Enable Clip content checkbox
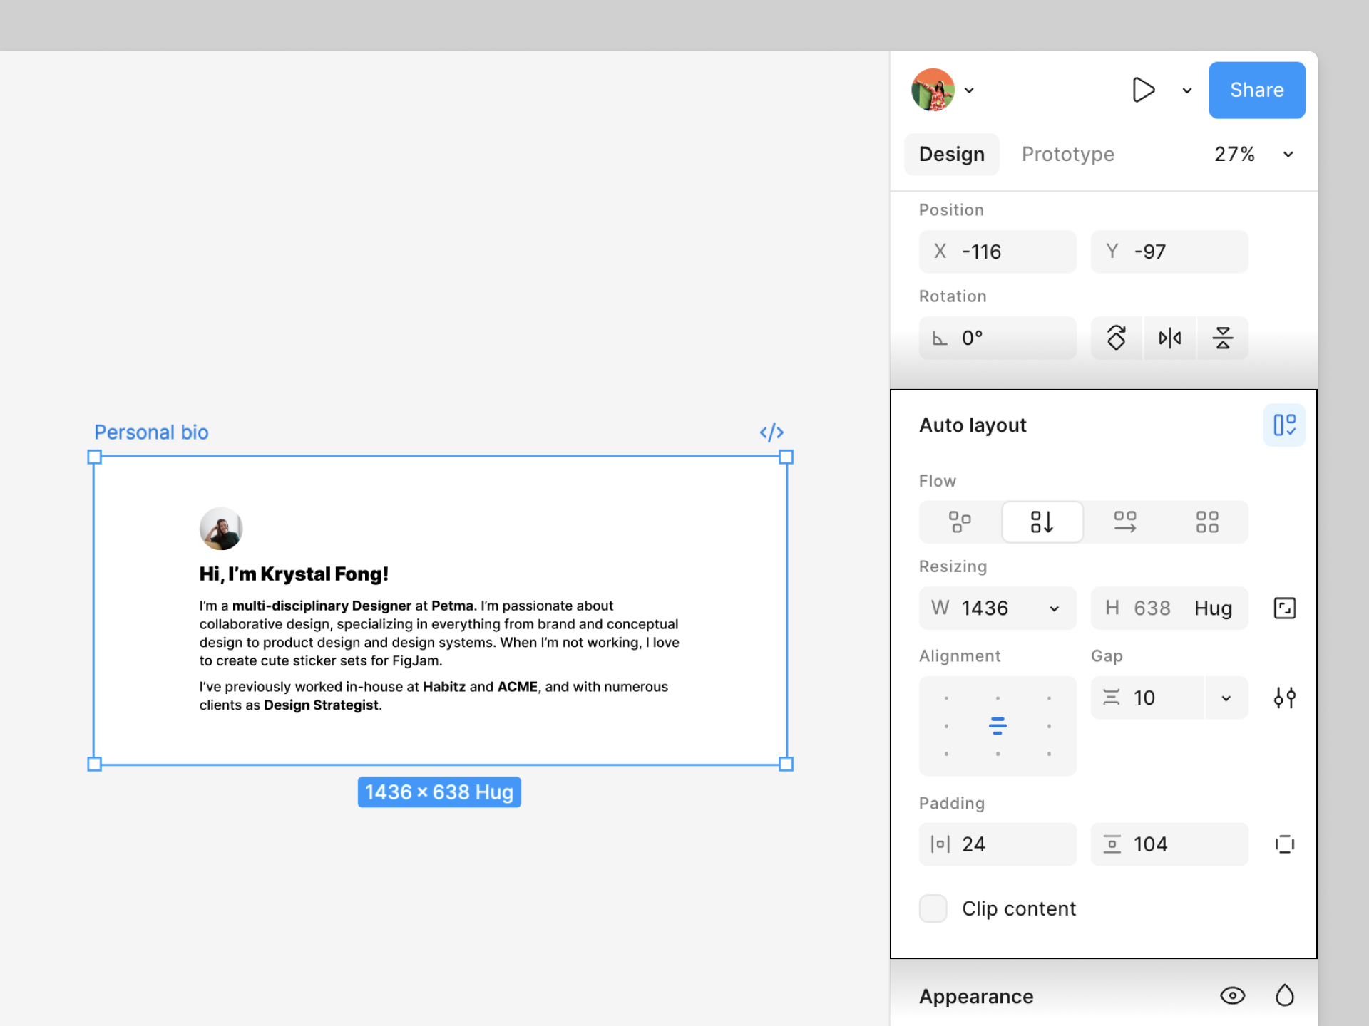The height and width of the screenshot is (1026, 1369). [x=933, y=908]
